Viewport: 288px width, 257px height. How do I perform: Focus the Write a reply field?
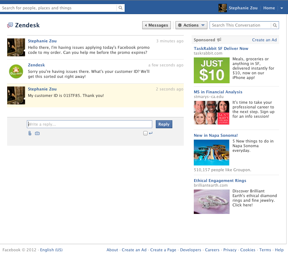click(90, 124)
